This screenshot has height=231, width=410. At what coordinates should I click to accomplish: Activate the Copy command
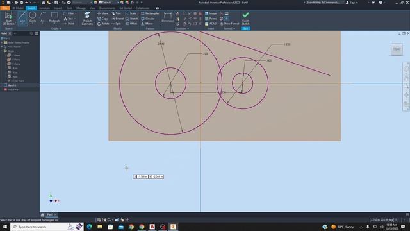(102, 19)
